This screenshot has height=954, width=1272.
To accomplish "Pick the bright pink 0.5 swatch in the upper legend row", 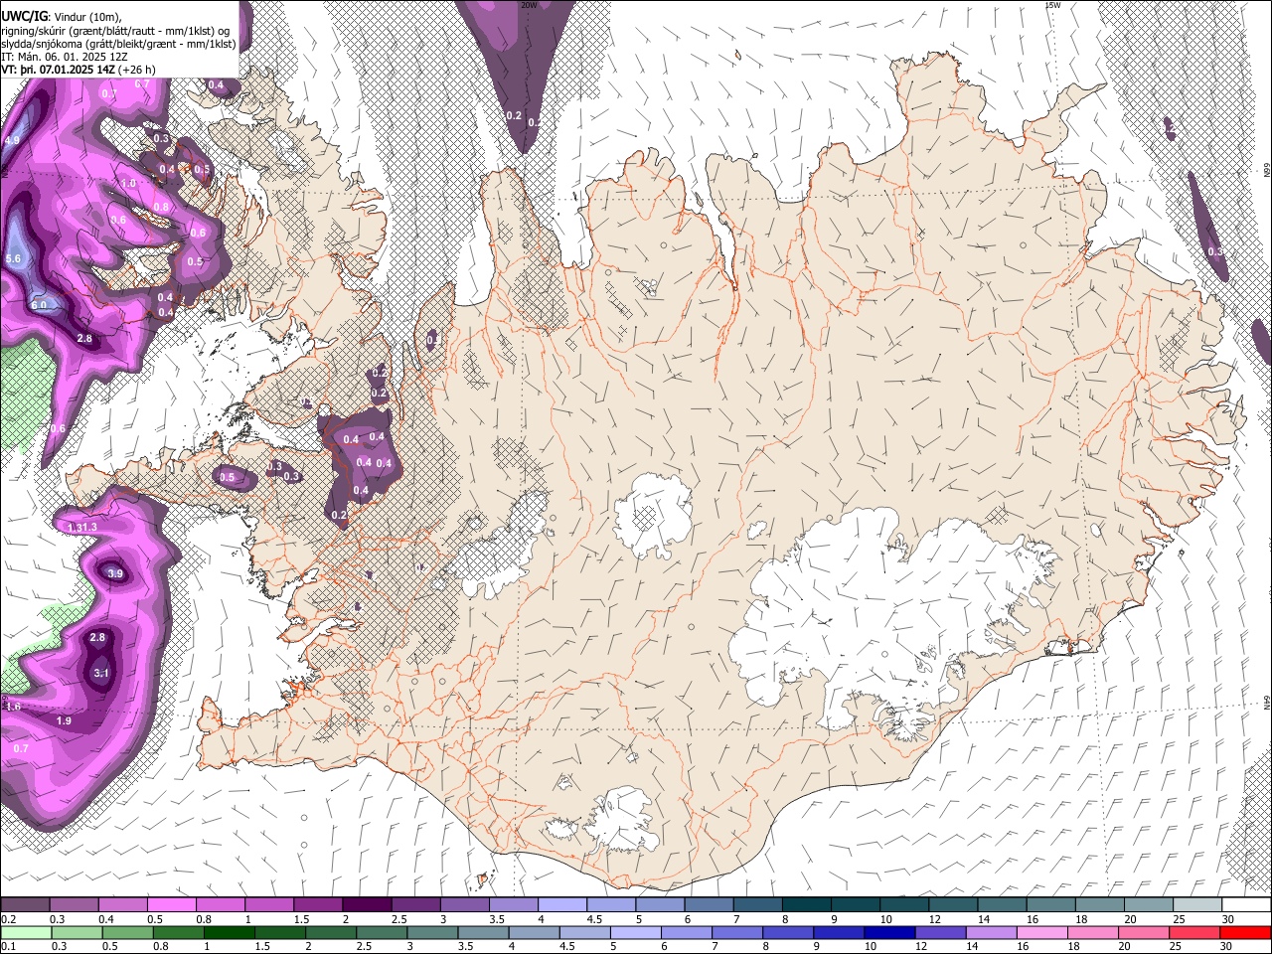I will coord(171,905).
